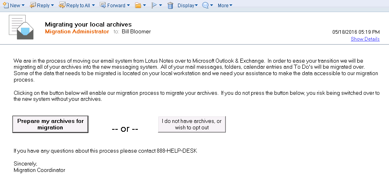Click the follow-up flag icon
Image resolution: width=389 pixels, height=190 pixels.
click(154, 6)
